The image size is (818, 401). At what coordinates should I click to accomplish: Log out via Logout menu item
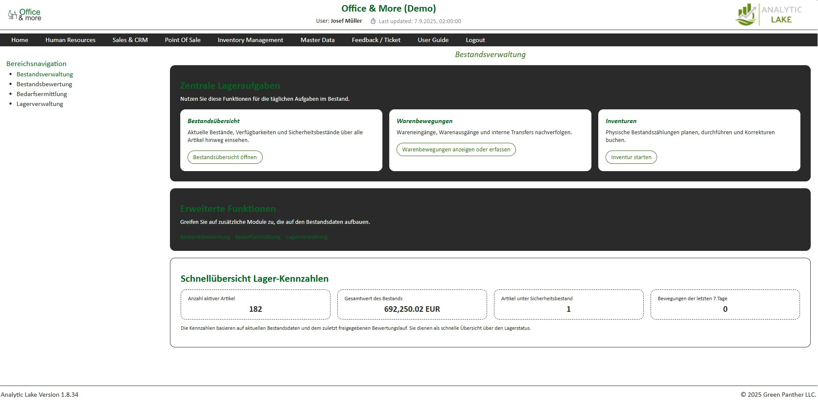click(x=475, y=40)
